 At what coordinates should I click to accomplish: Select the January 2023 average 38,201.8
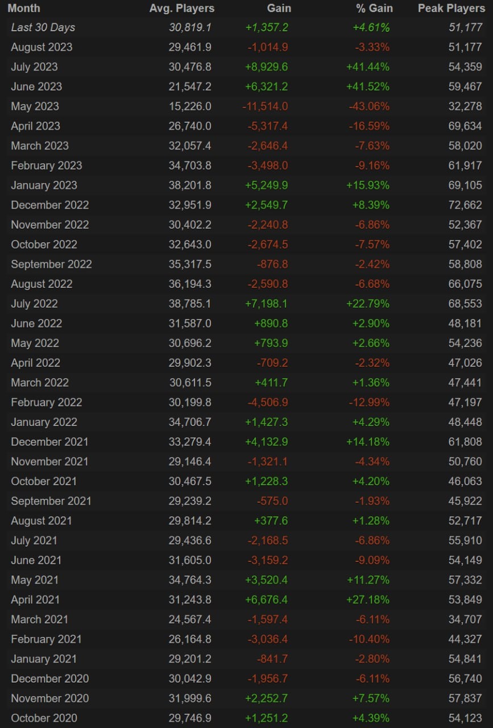(x=190, y=185)
